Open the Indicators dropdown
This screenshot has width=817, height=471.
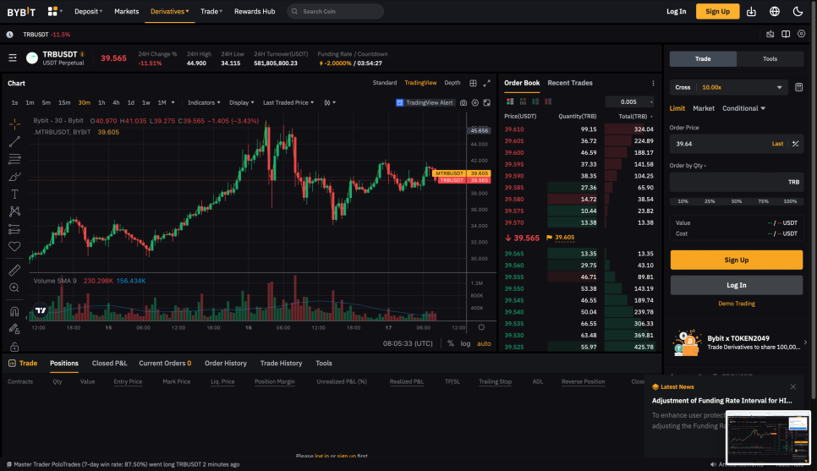pyautogui.click(x=204, y=102)
